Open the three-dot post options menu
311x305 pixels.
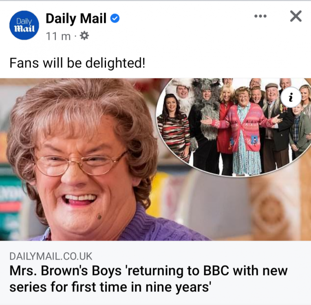(260, 16)
